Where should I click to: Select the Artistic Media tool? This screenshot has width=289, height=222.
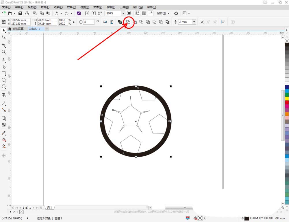point(3,67)
